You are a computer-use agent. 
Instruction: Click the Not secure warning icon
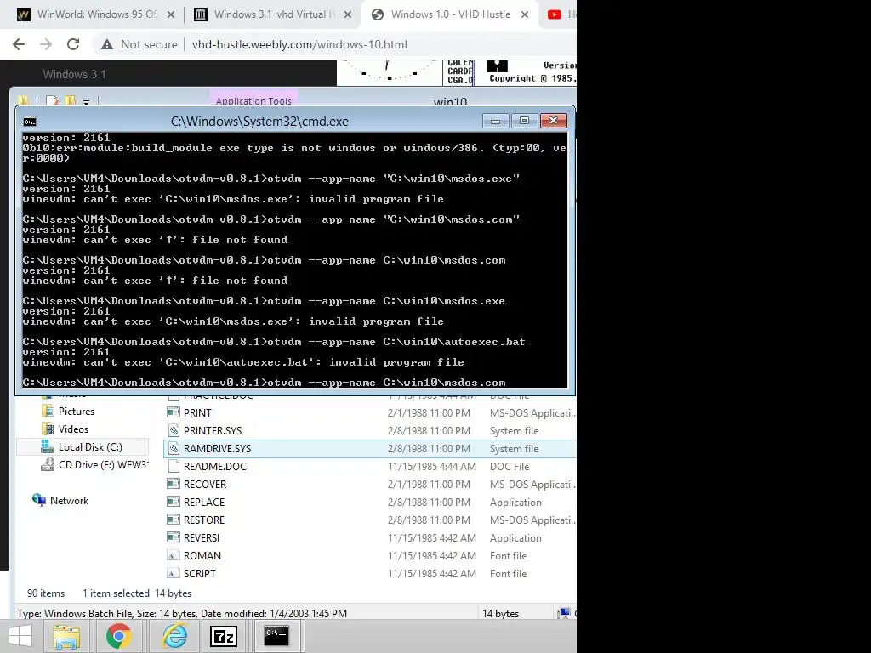click(x=107, y=44)
